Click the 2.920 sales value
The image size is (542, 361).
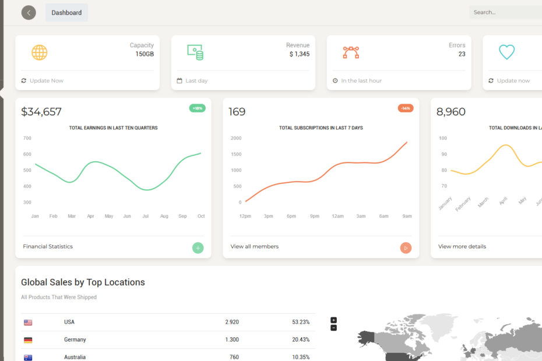pyautogui.click(x=232, y=322)
